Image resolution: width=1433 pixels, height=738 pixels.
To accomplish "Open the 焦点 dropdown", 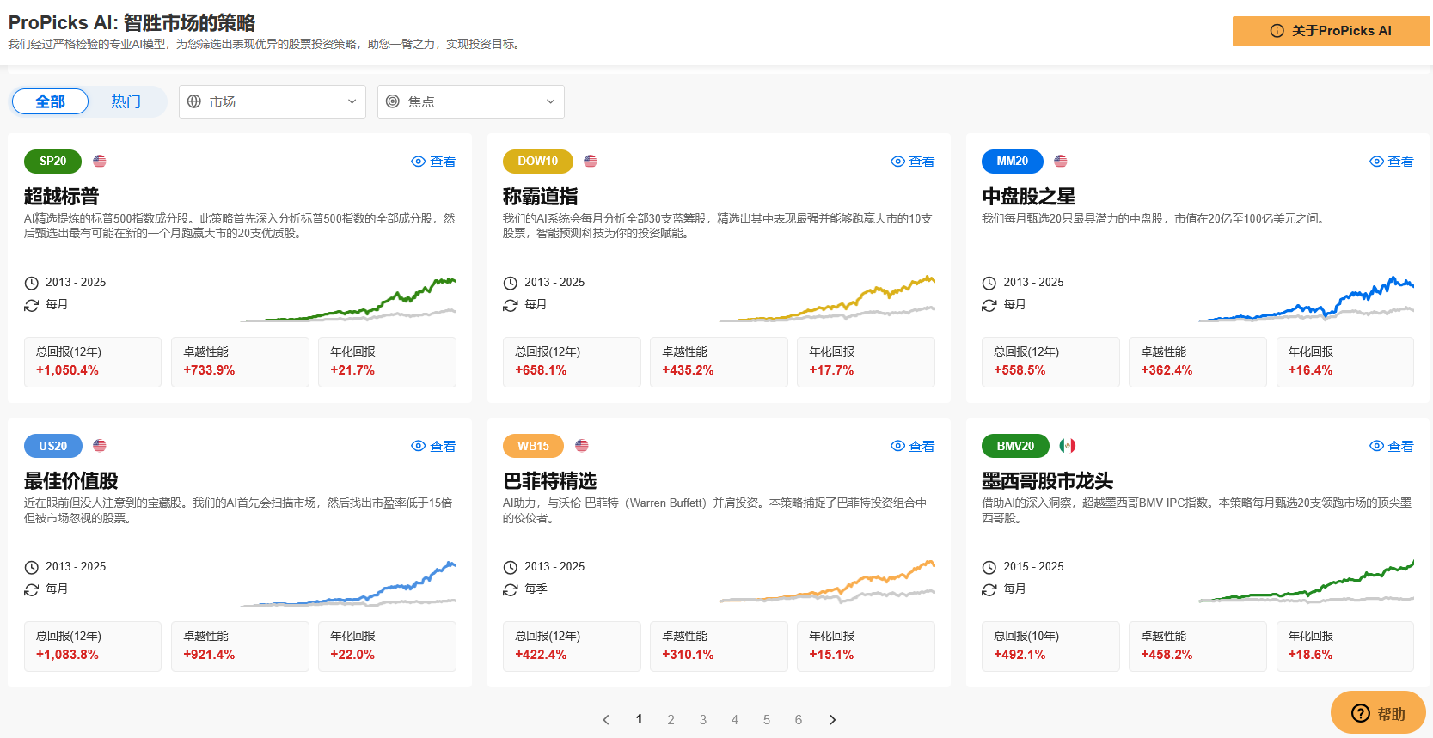I will (471, 101).
